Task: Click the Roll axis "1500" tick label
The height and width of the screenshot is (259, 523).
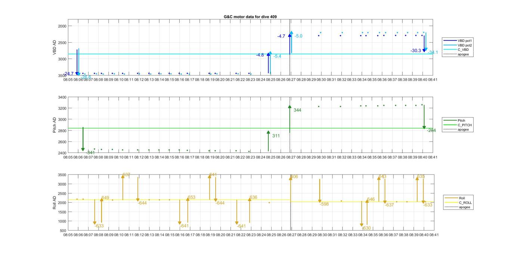Action: (62, 212)
